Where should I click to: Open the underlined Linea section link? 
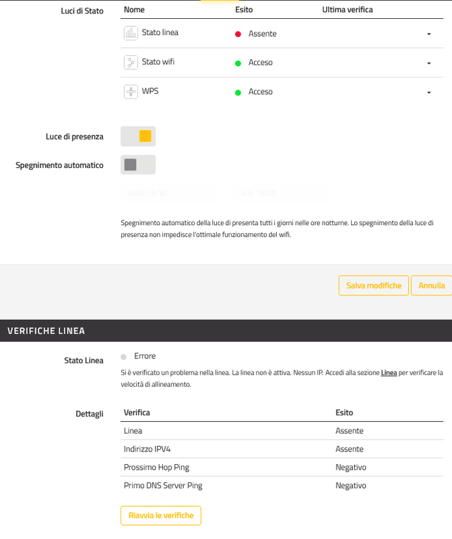[x=389, y=373]
